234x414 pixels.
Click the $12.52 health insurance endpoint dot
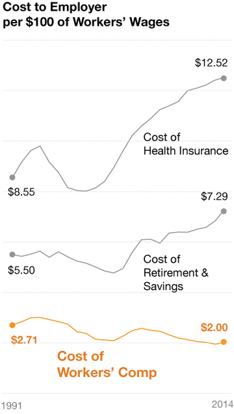point(224,78)
